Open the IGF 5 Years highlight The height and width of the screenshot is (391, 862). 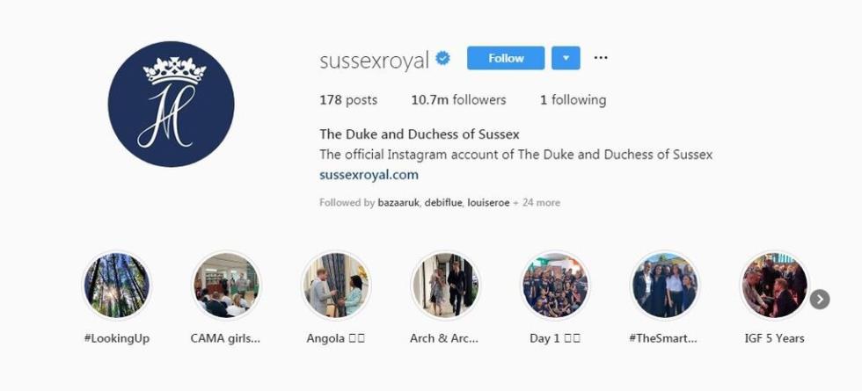[773, 286]
